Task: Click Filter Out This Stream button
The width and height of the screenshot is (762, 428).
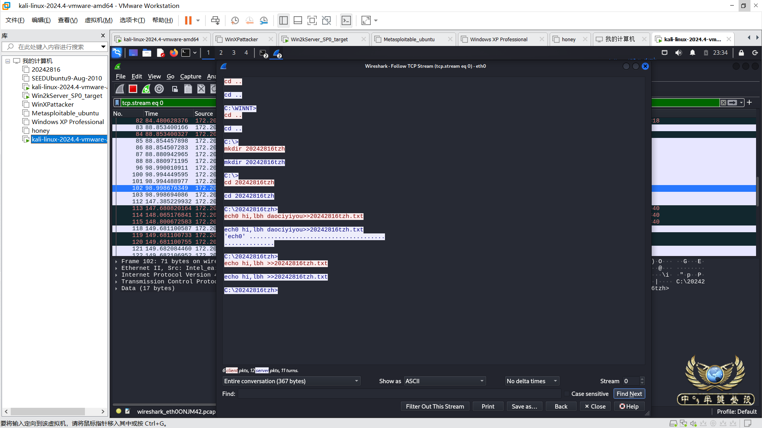Action: (435, 407)
